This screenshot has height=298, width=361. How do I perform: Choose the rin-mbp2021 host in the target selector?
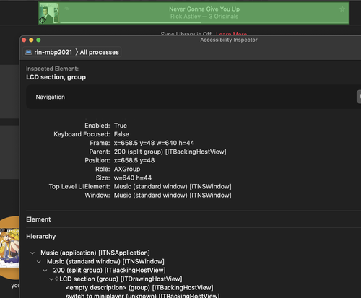(53, 52)
